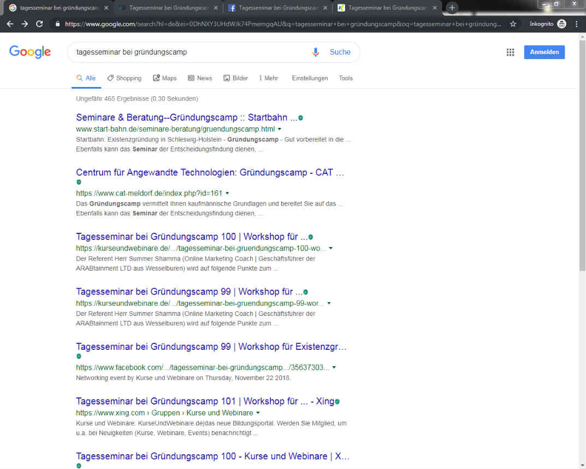The width and height of the screenshot is (586, 469).
Task: Expand arrow beside gruendungscamp-100 kurseundwebinare URL
Action: tap(331, 248)
